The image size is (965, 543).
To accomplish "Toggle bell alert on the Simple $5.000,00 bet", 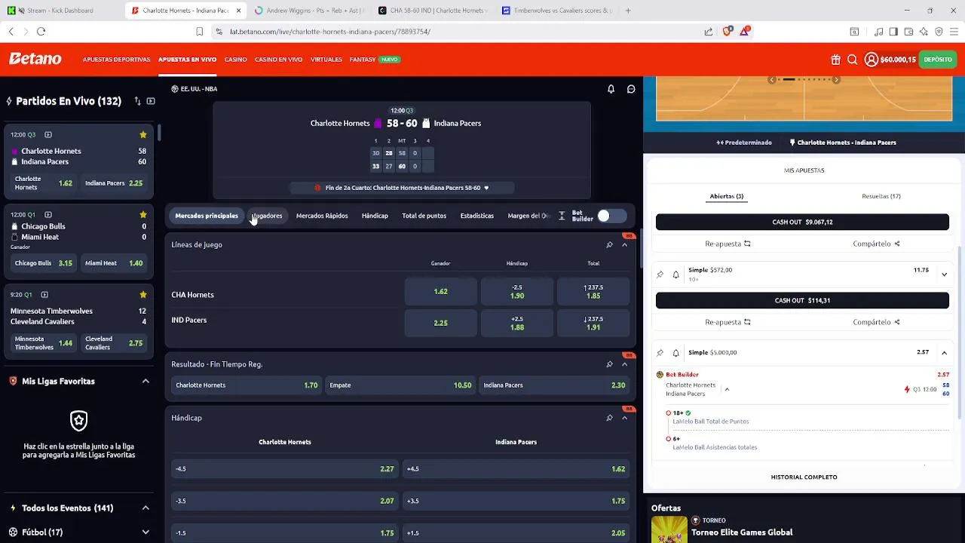I will click(x=675, y=353).
